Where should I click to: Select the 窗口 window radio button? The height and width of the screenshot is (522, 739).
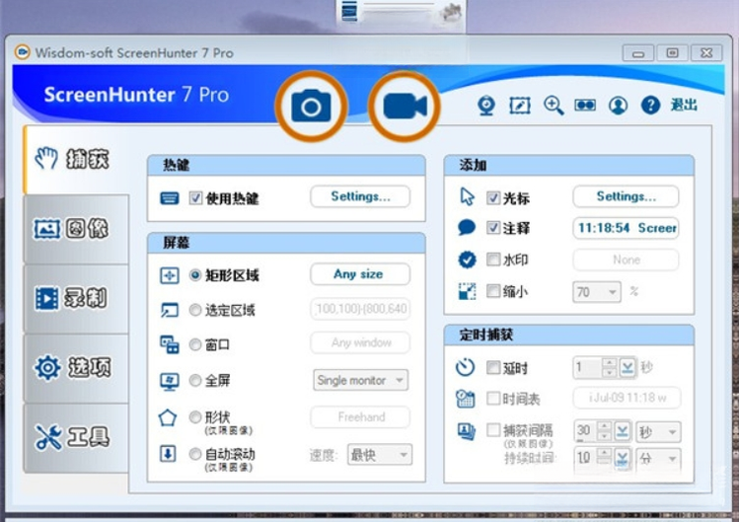195,344
